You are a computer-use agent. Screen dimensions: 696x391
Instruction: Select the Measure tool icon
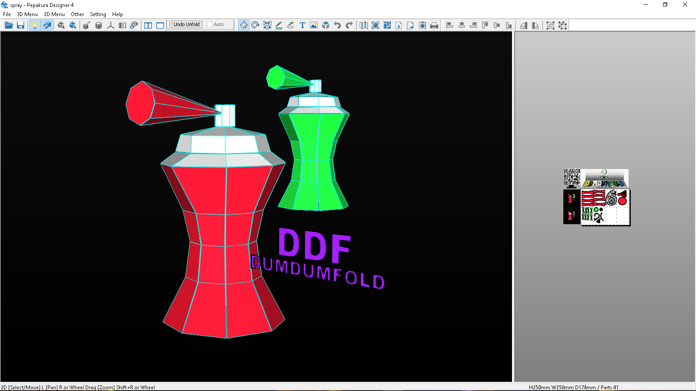[110, 25]
